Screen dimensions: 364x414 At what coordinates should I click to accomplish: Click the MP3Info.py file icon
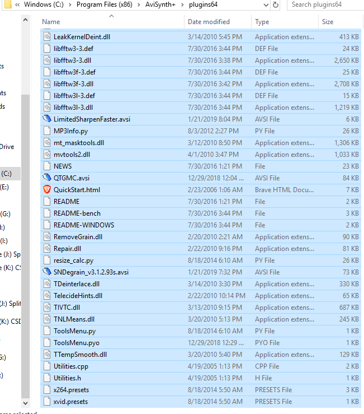(47, 131)
